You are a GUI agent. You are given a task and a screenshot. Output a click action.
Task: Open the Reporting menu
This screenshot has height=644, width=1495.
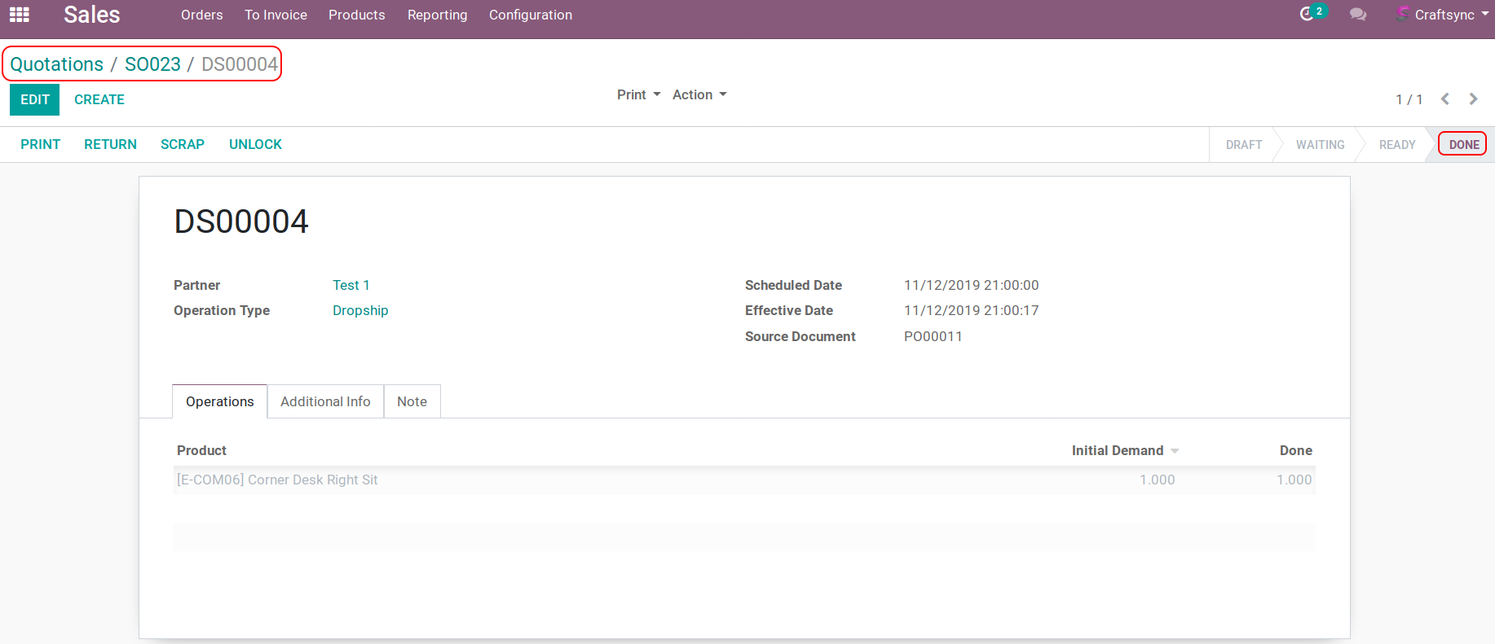pos(437,15)
